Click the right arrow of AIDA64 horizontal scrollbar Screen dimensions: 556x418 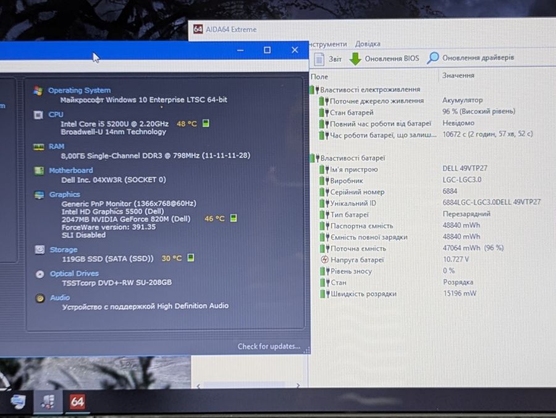[x=298, y=385]
